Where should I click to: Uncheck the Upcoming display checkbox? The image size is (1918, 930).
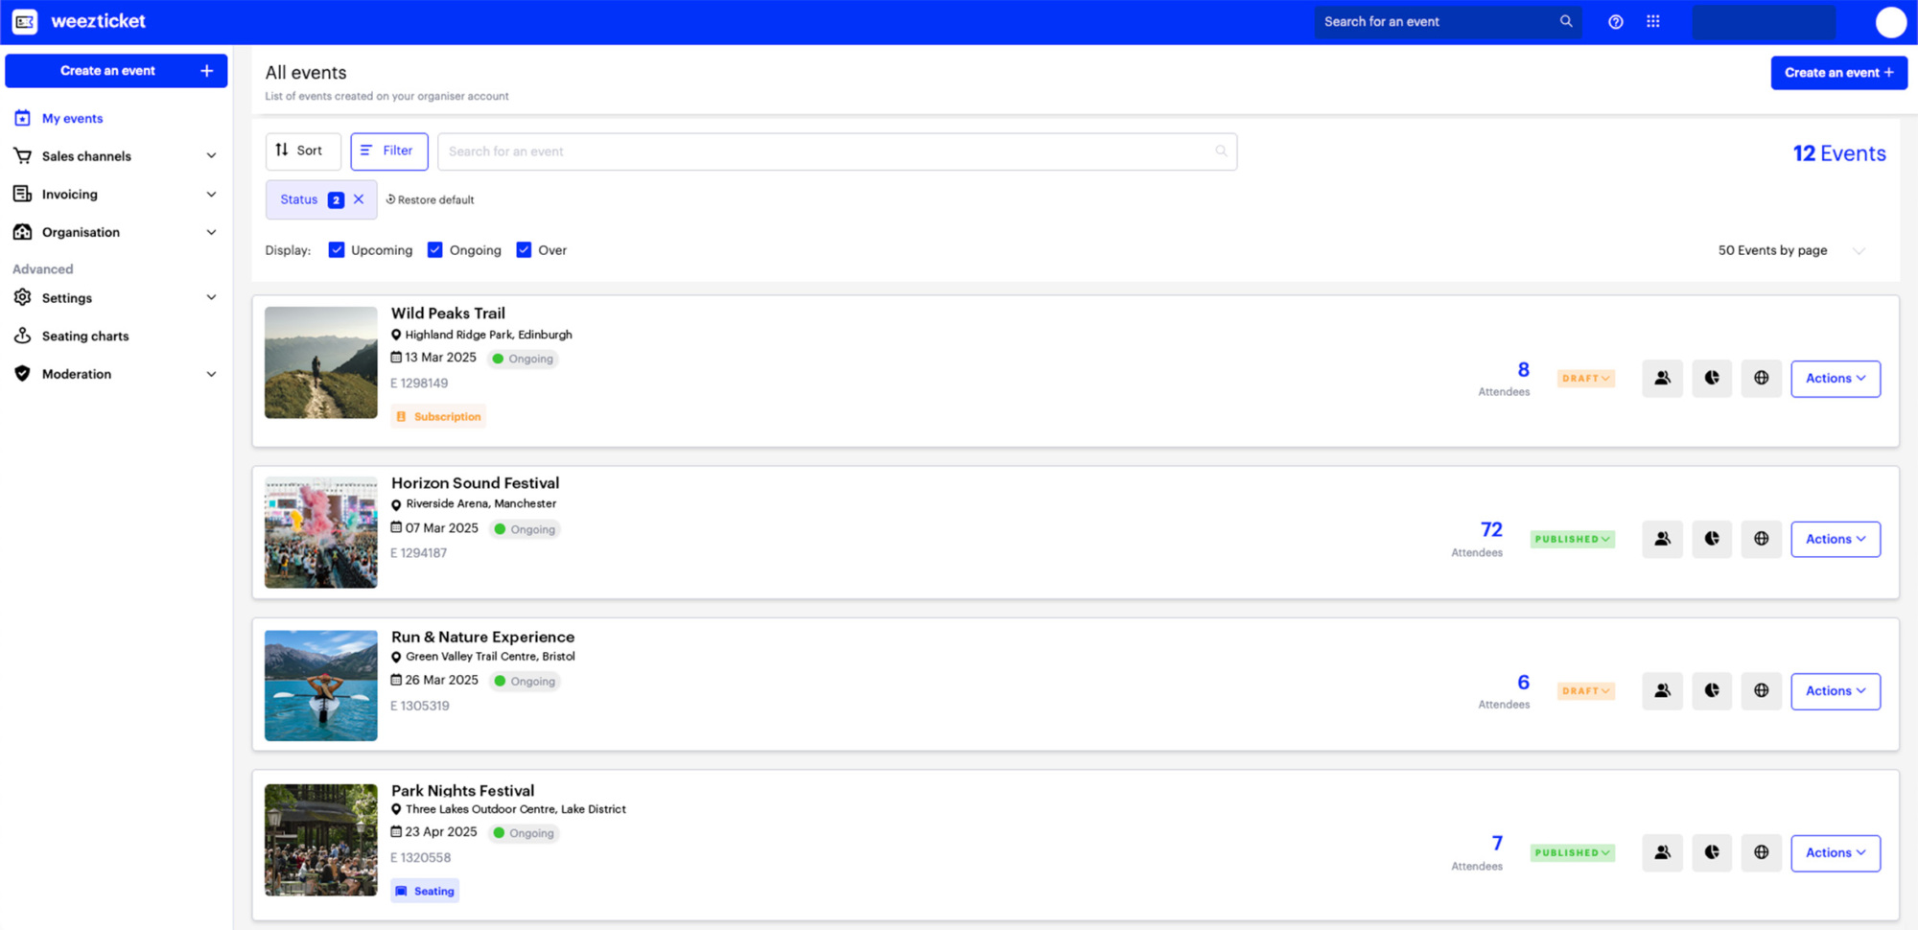(x=337, y=249)
